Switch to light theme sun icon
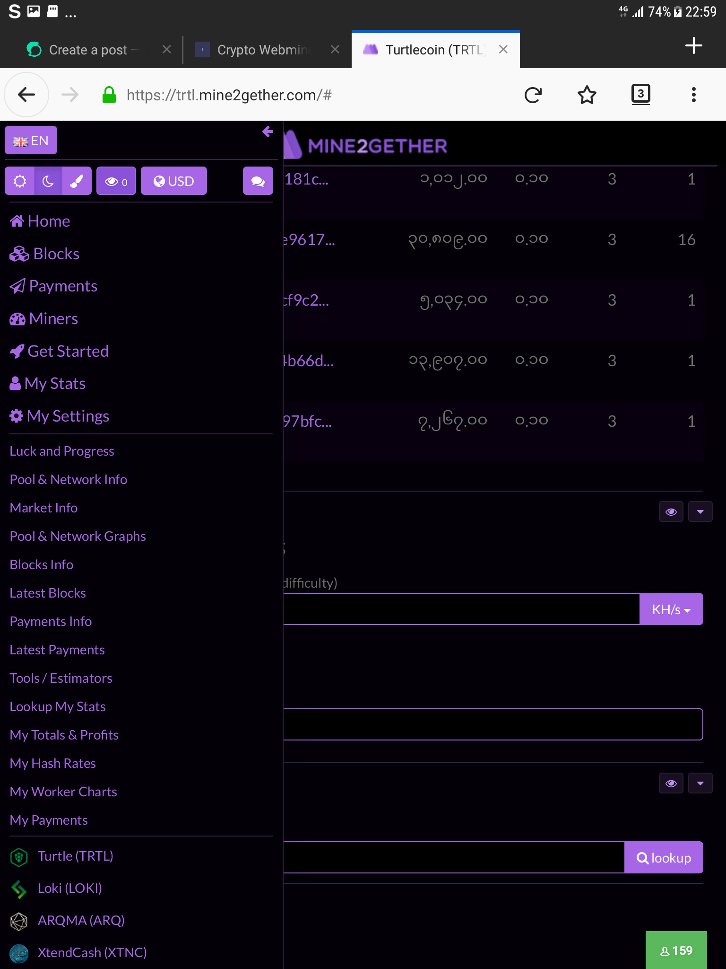 pos(20,181)
